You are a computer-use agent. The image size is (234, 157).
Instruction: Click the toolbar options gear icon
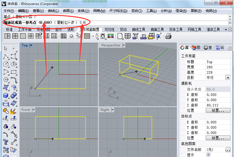pos(230,29)
